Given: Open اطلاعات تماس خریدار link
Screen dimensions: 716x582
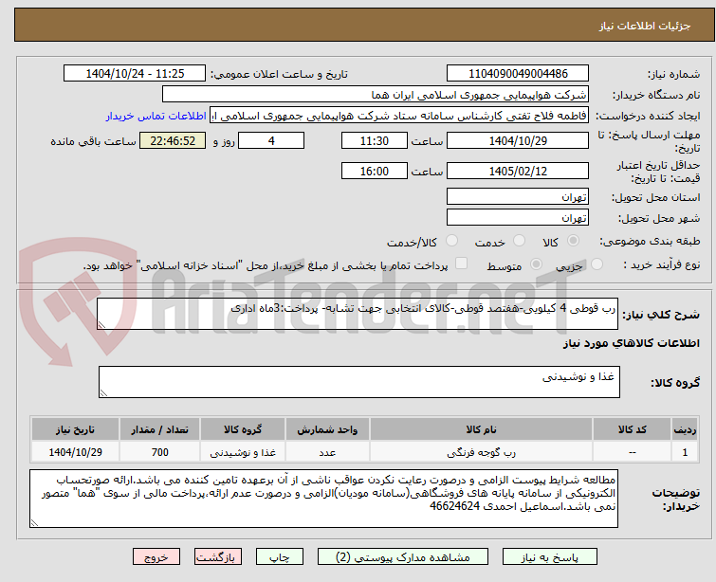Looking at the screenshot, I should pyautogui.click(x=156, y=116).
